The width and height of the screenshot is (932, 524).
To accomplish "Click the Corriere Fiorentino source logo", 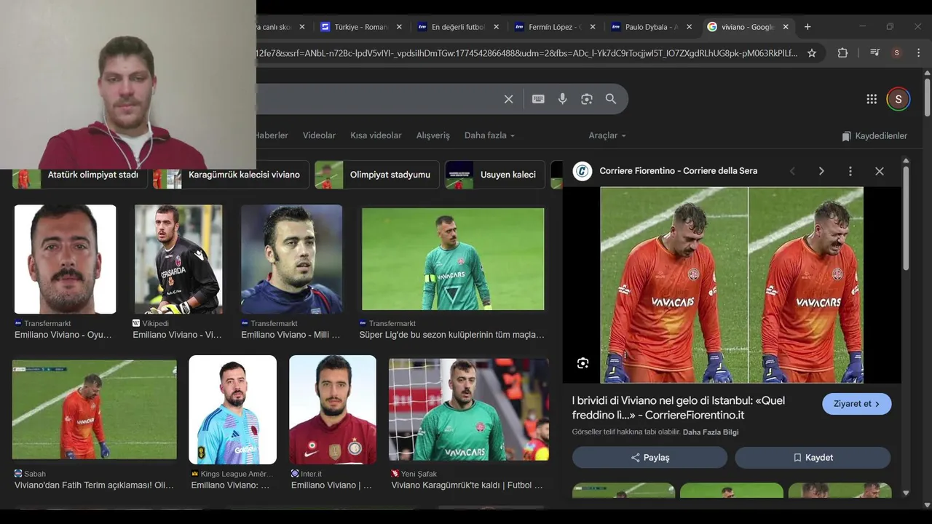I will coord(582,171).
